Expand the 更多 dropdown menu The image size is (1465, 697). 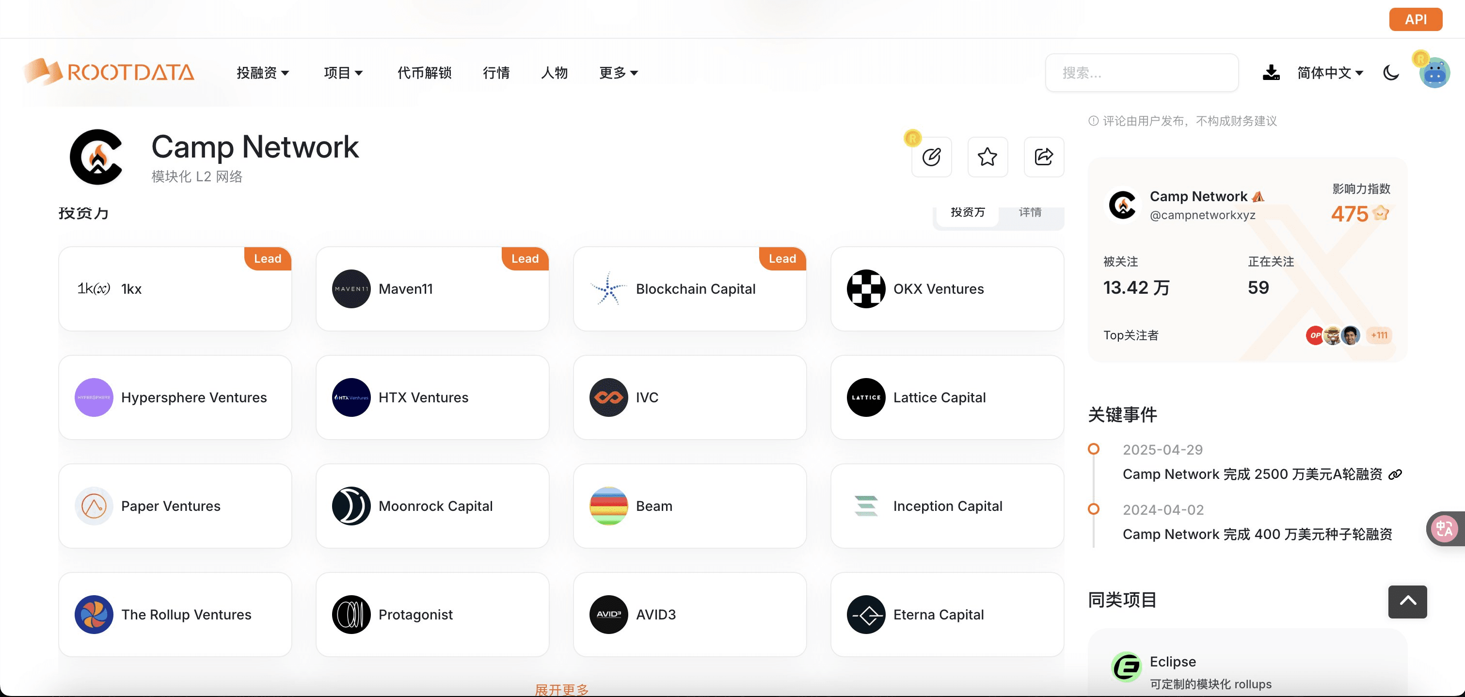[x=619, y=73]
